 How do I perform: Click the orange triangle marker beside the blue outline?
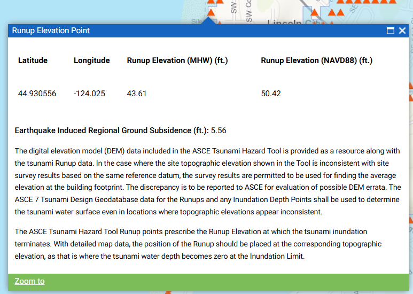pos(315,12)
